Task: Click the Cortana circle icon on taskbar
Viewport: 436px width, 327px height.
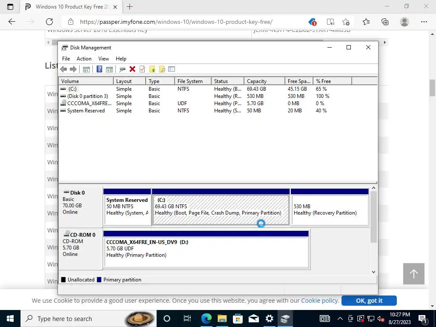Action: [x=166, y=318]
